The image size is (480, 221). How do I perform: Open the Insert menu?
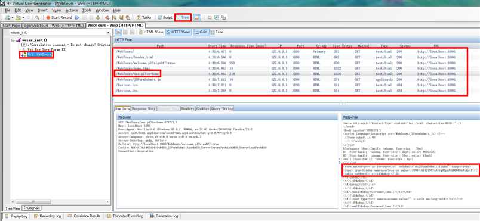[x=43, y=10]
